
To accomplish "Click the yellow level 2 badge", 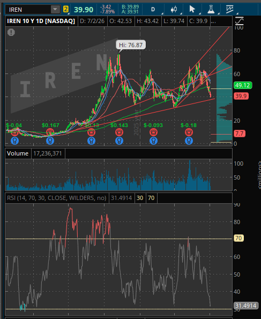I will [66, 9].
